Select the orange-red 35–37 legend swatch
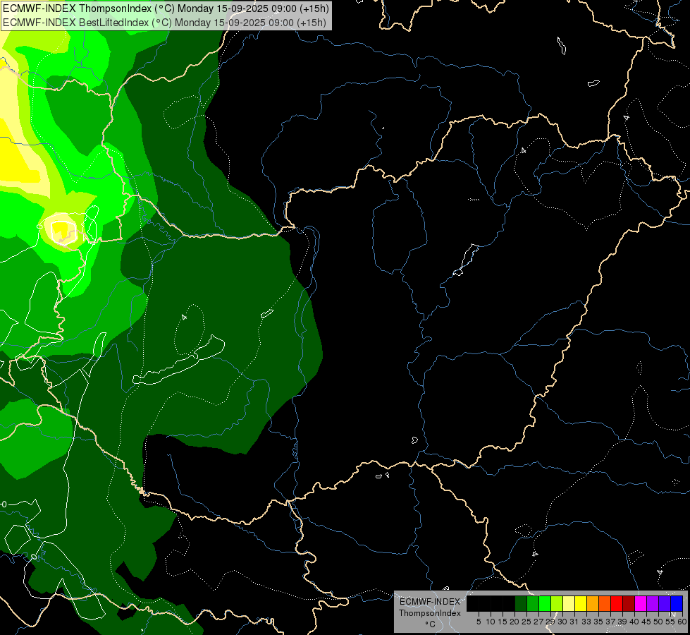The width and height of the screenshot is (690, 635). [x=605, y=603]
